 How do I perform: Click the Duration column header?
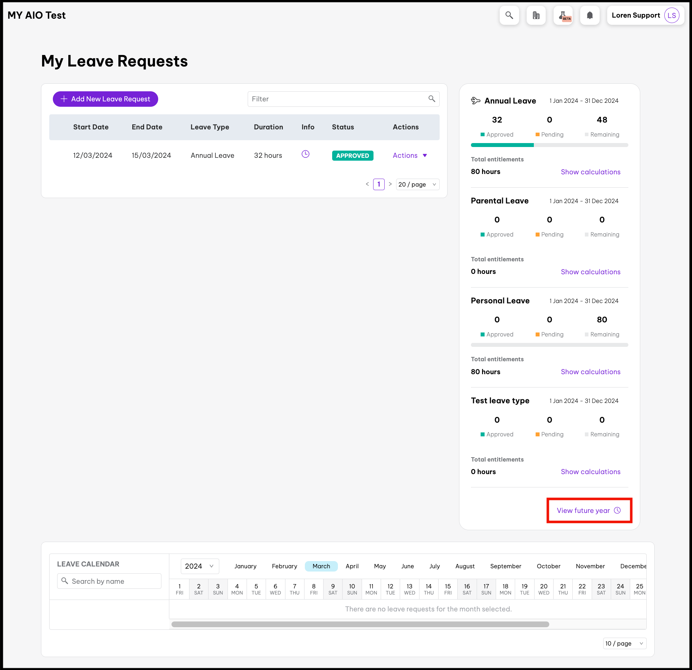tap(269, 127)
